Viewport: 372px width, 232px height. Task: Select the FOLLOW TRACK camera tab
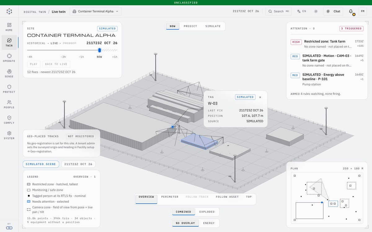pos(197,197)
